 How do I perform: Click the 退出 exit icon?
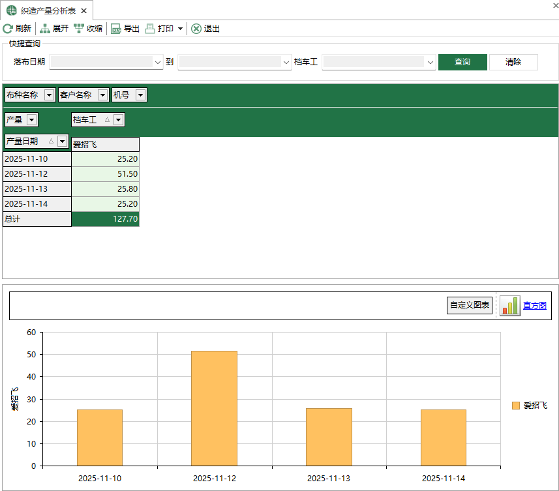(x=196, y=29)
